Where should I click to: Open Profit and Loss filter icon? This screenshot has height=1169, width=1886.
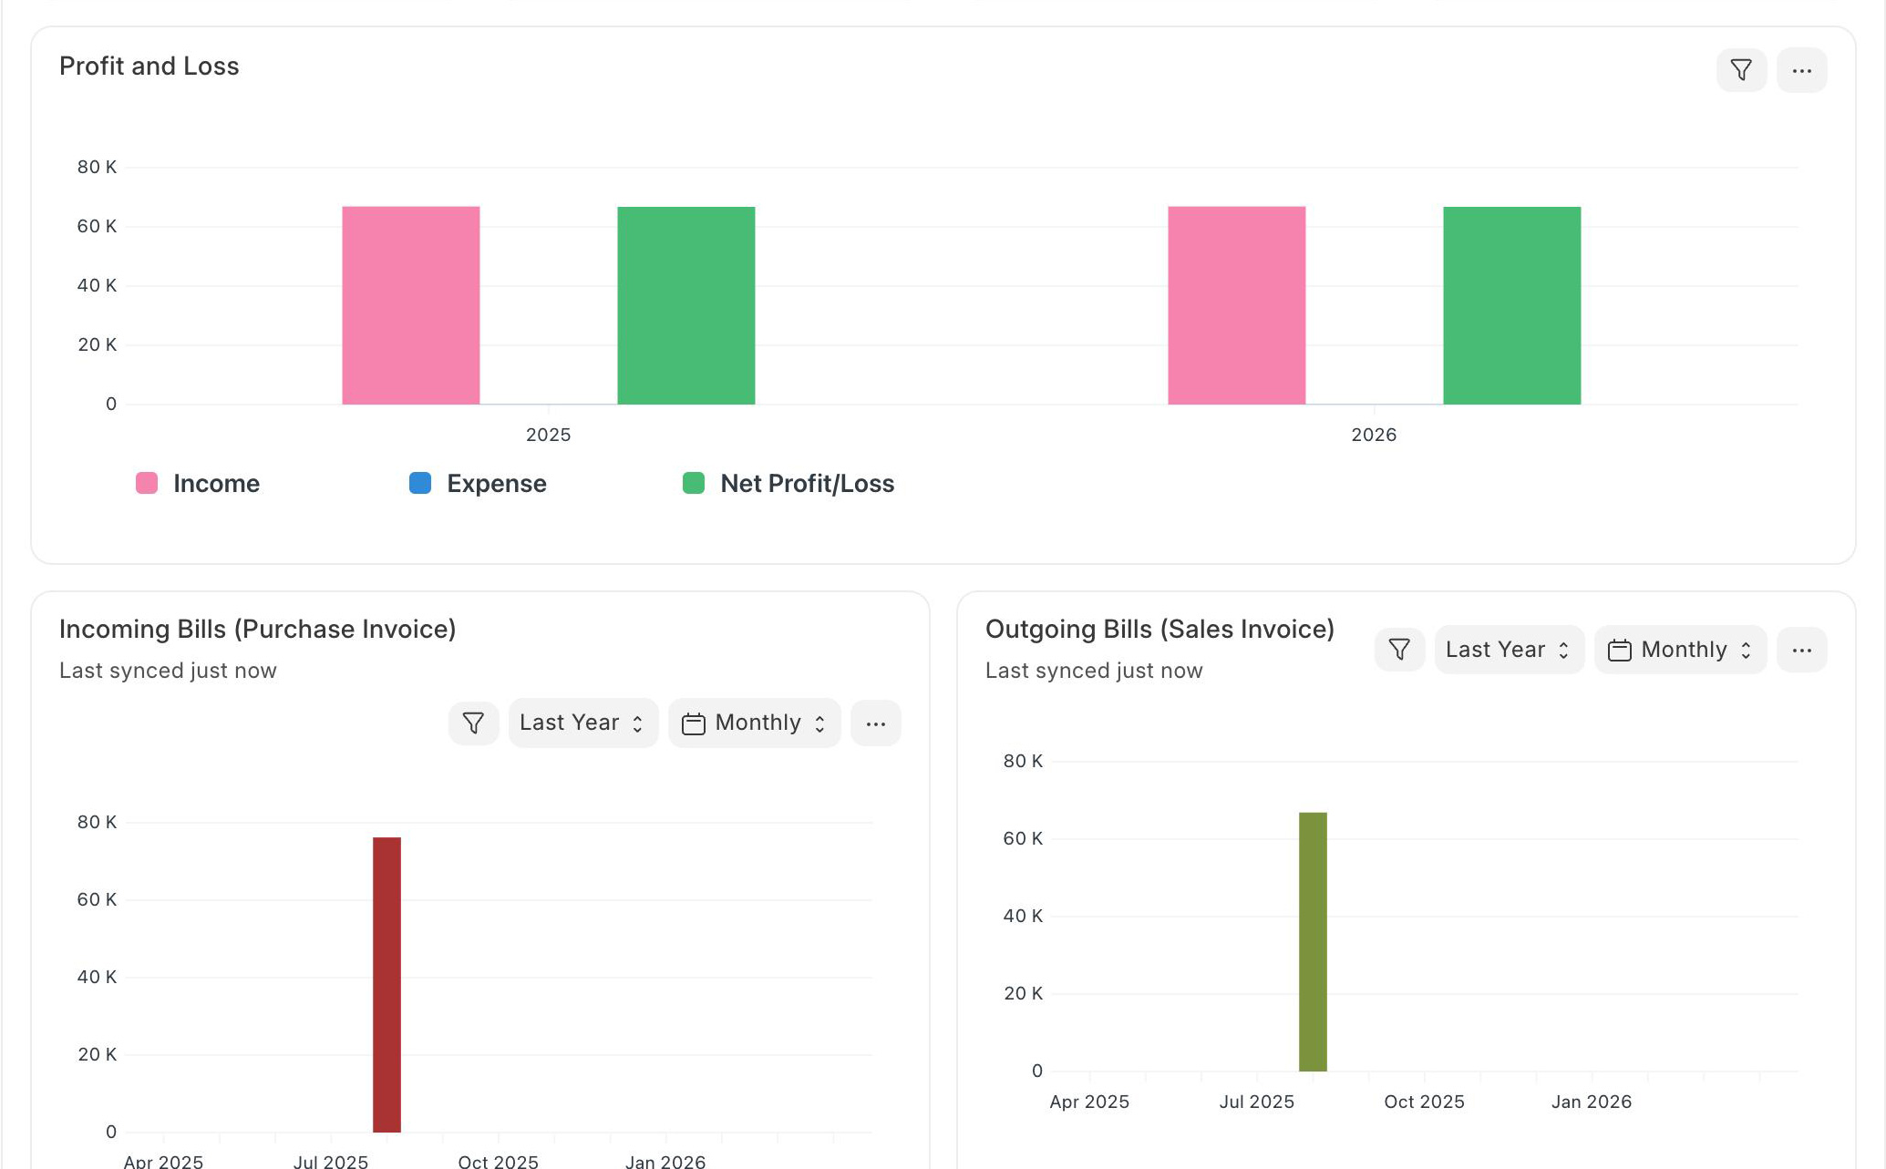point(1741,70)
